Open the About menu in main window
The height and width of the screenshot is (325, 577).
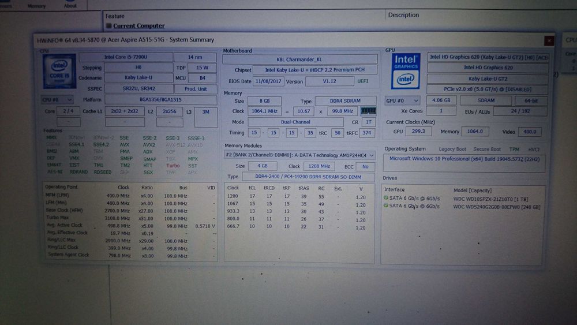pyautogui.click(x=70, y=6)
